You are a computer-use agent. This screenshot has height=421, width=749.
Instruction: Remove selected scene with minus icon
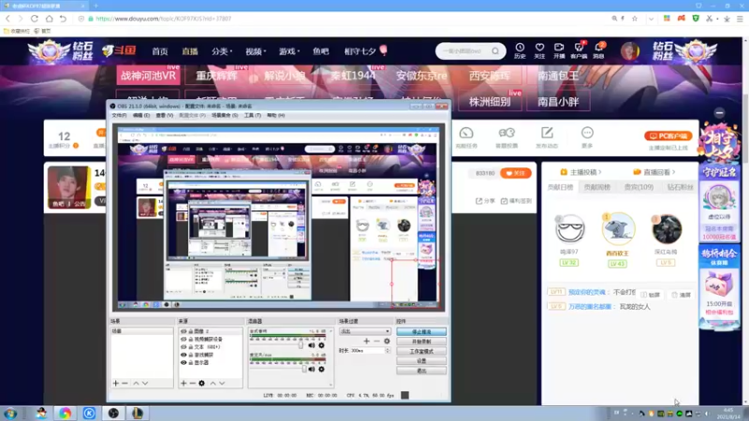125,384
